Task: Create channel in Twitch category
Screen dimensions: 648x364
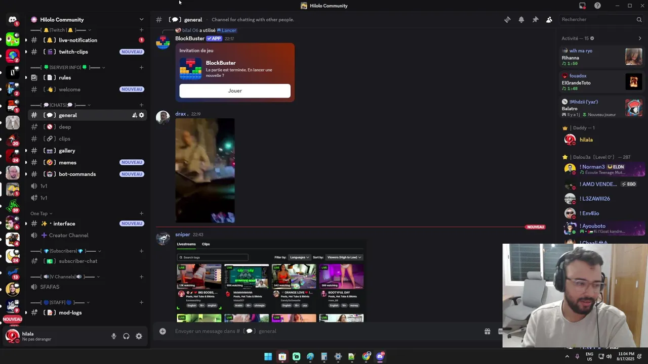Action: click(141, 30)
